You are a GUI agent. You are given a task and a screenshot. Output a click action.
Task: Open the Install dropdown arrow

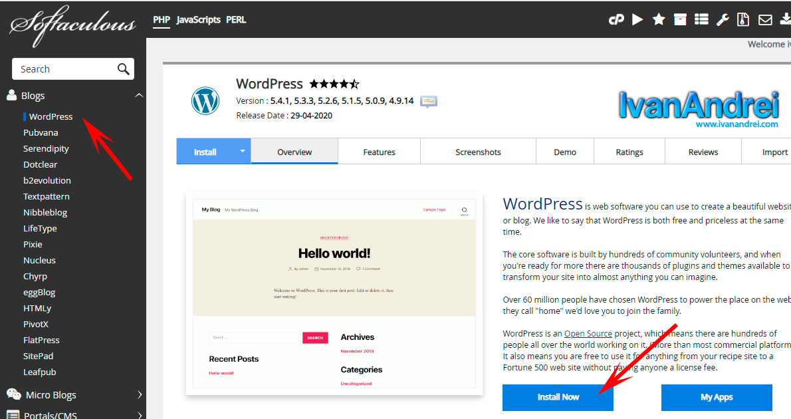click(242, 151)
